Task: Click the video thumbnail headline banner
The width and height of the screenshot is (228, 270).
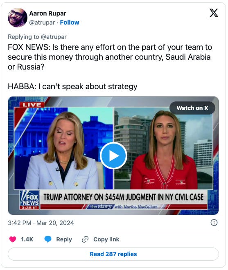Action: (123, 197)
